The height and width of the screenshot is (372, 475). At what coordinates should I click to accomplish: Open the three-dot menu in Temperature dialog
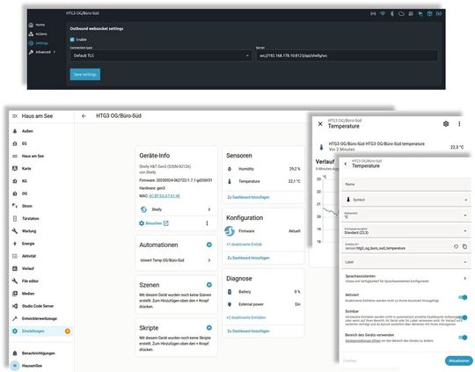point(459,124)
